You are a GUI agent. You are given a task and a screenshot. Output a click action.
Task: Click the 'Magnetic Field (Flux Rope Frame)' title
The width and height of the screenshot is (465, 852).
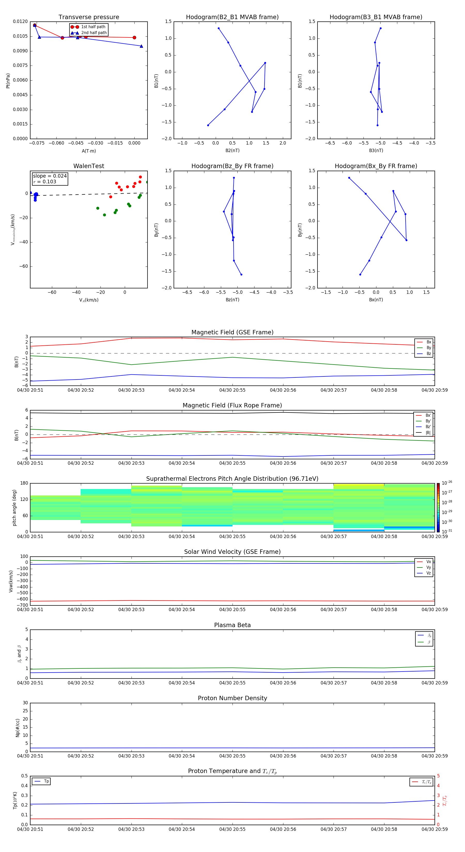tap(232, 406)
